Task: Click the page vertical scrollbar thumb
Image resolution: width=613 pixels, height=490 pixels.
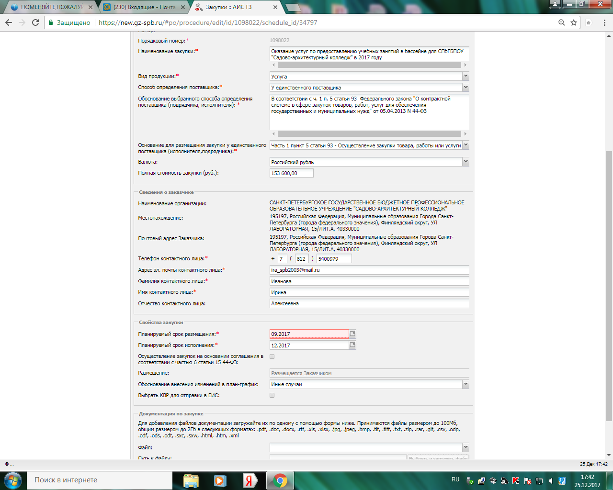Action: click(609, 286)
